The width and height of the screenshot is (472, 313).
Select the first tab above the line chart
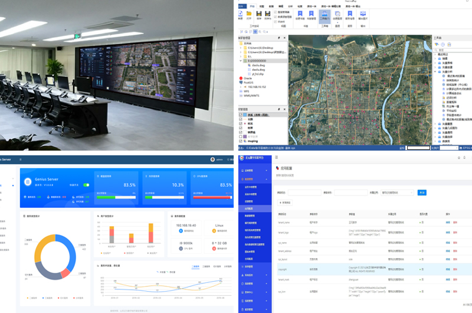[x=195, y=267]
